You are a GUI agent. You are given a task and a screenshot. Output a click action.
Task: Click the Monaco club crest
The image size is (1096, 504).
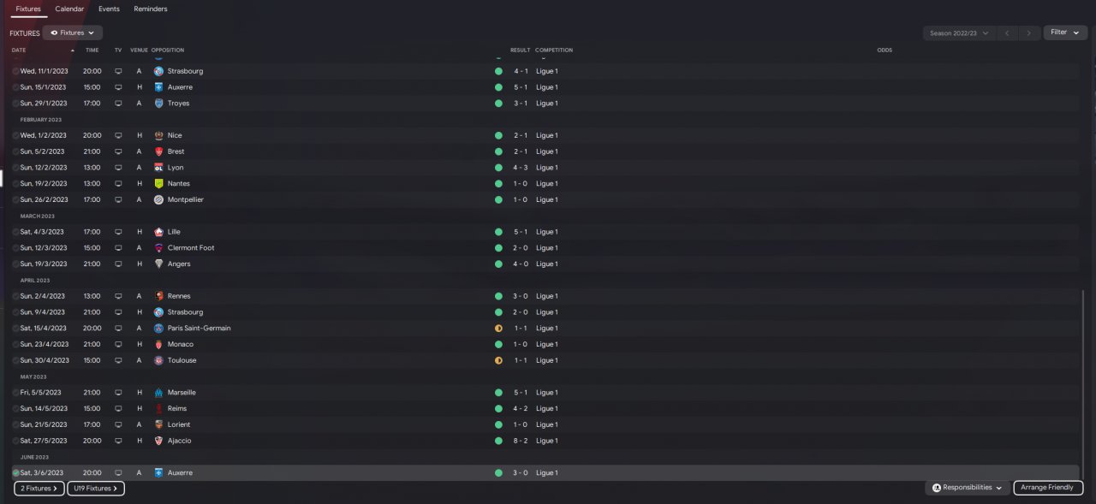point(158,344)
